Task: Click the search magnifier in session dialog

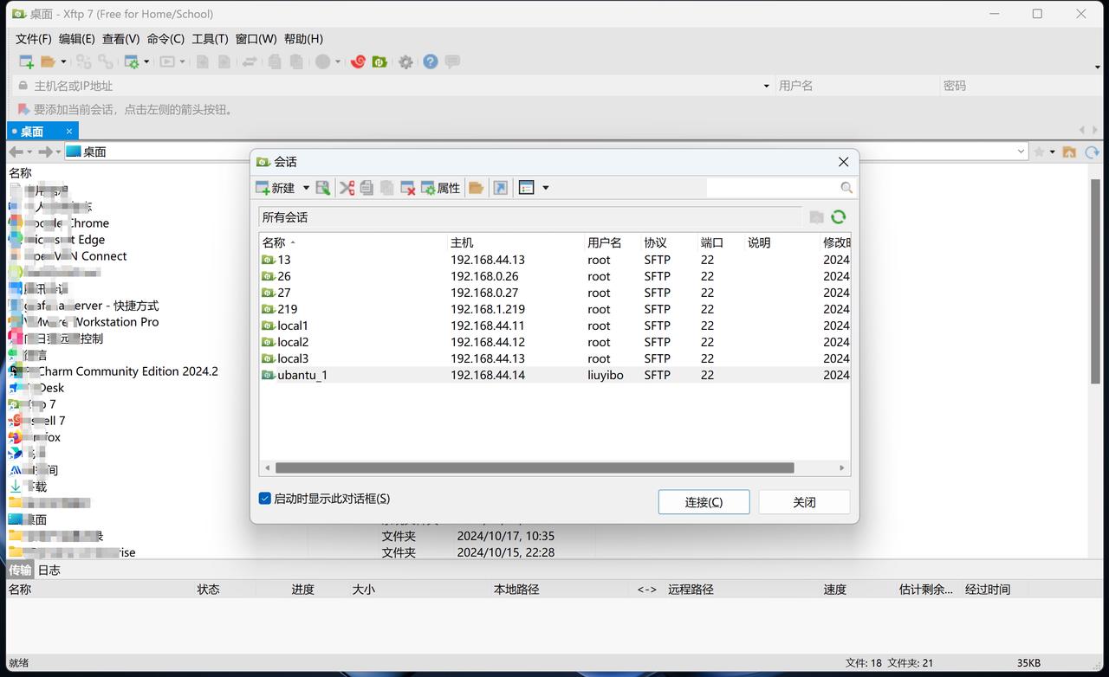Action: pos(846,188)
